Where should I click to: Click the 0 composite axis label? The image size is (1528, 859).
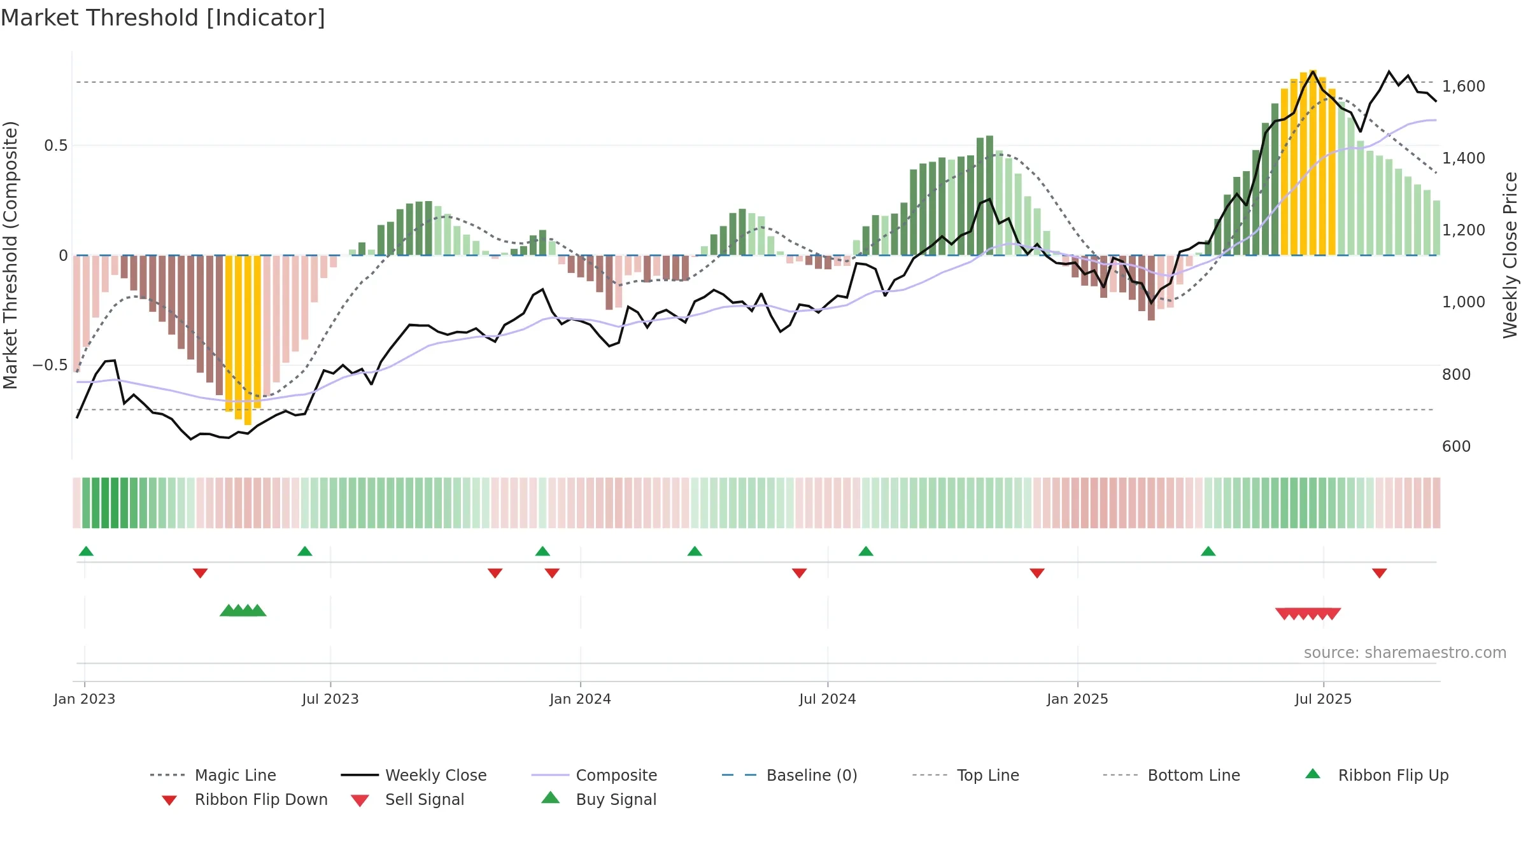[x=63, y=256]
